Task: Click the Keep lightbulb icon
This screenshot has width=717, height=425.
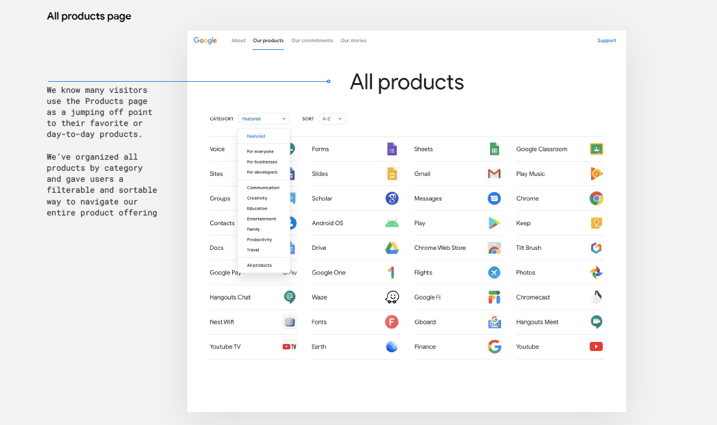Action: (596, 223)
